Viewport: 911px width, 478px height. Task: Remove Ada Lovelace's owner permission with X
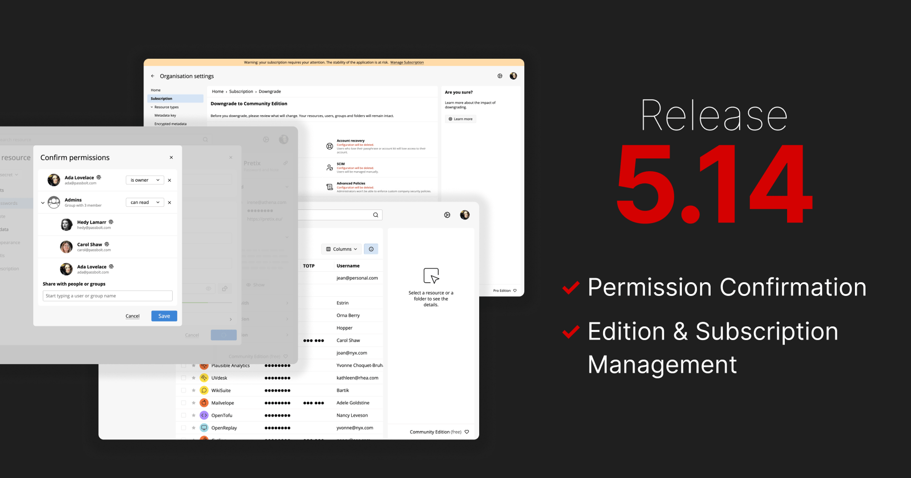click(x=169, y=180)
